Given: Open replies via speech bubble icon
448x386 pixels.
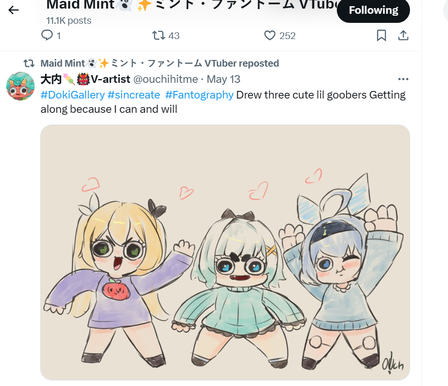Looking at the screenshot, I should click(47, 35).
